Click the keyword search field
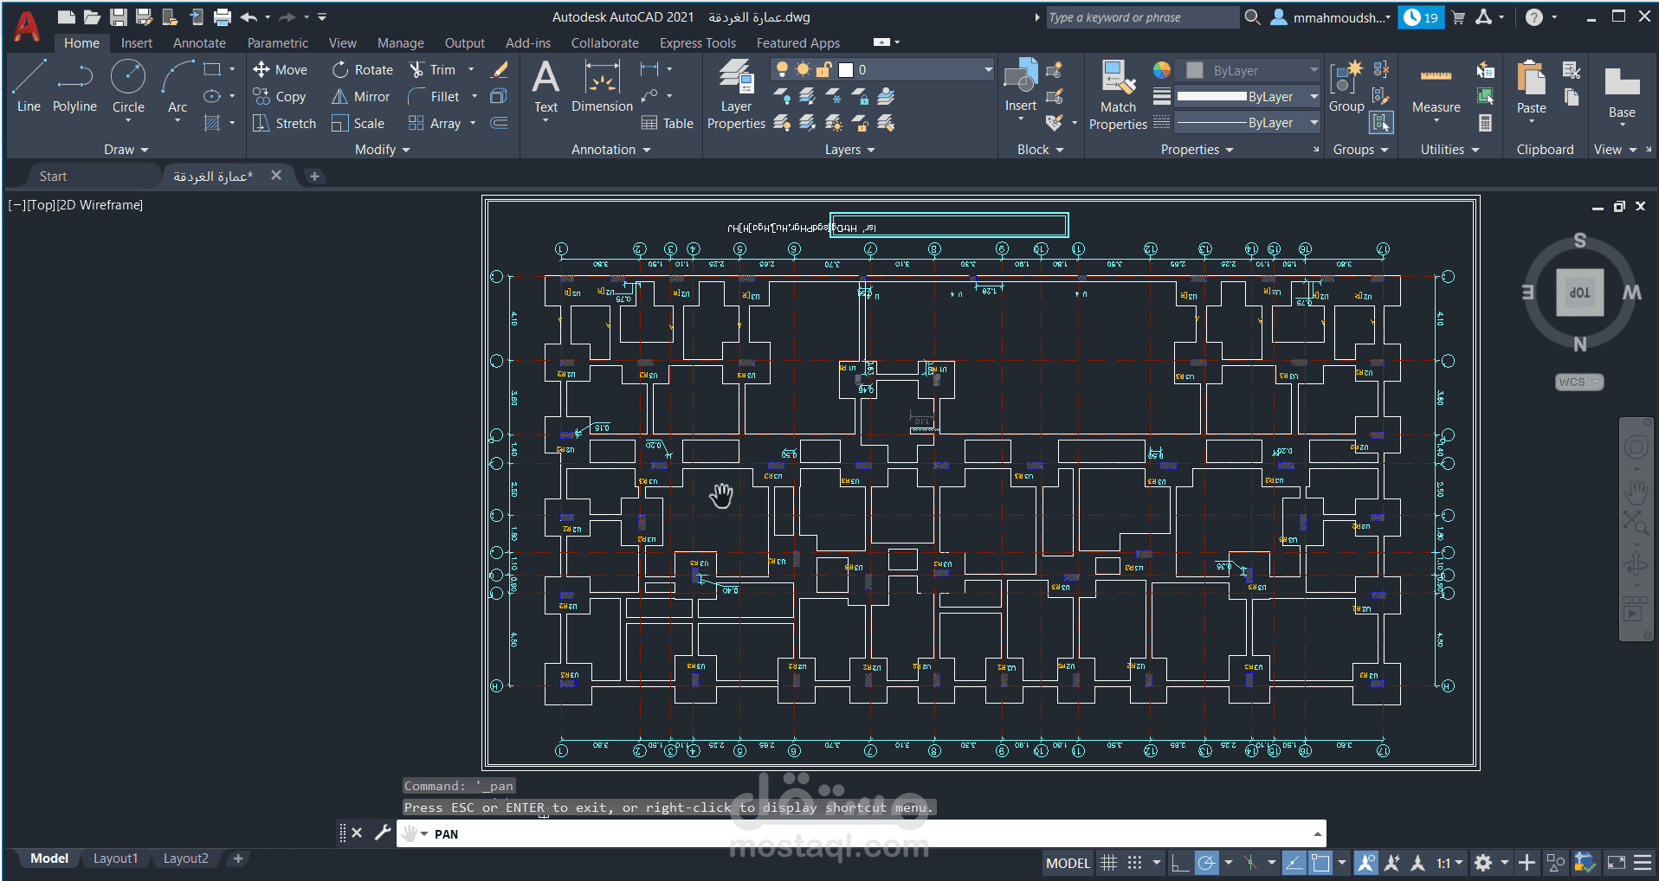This screenshot has height=881, width=1659. (x=1141, y=17)
